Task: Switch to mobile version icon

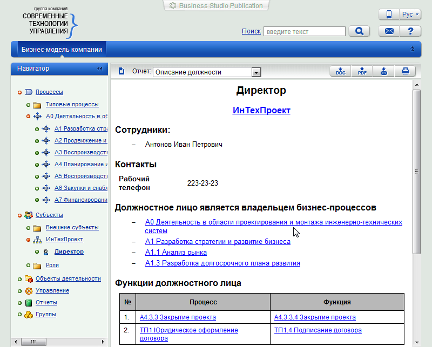Action: (x=388, y=15)
